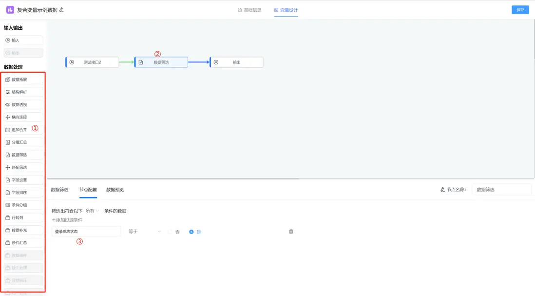Click pencil icon beside 节点名称

[442, 190]
